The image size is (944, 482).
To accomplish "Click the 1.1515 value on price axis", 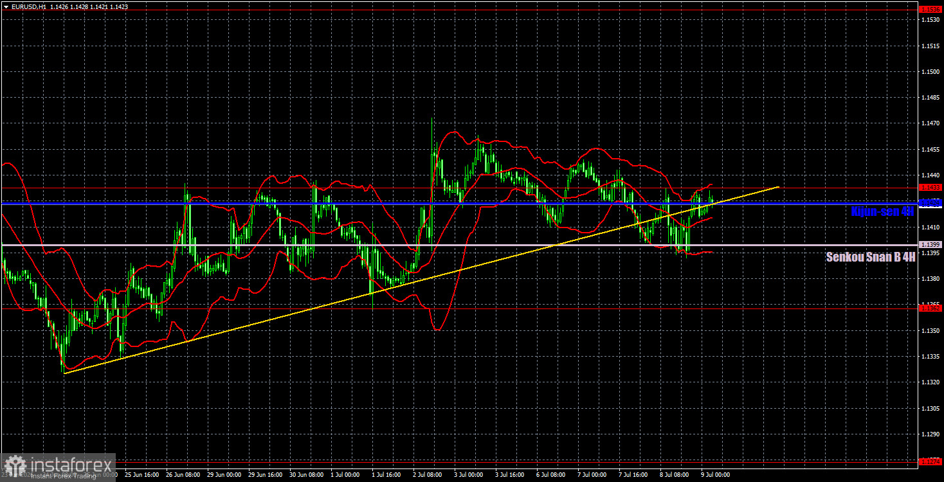I will click(x=930, y=46).
